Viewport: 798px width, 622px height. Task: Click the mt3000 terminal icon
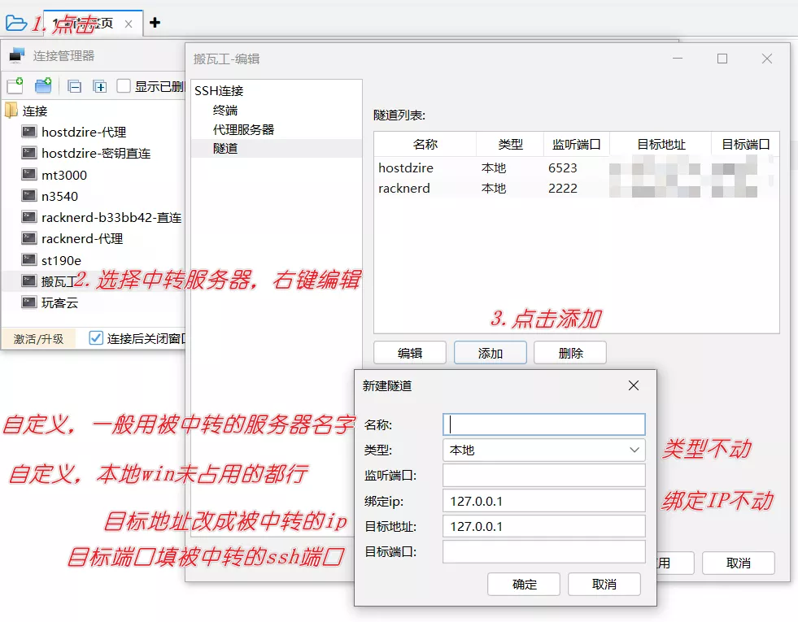tap(29, 175)
